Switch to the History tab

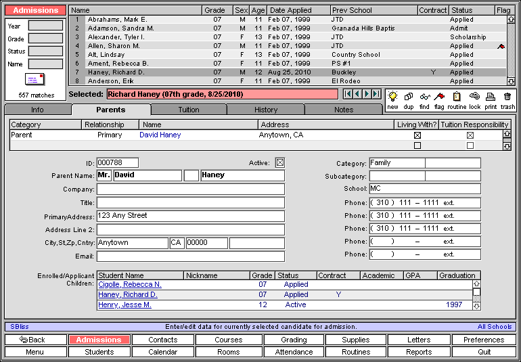point(266,110)
